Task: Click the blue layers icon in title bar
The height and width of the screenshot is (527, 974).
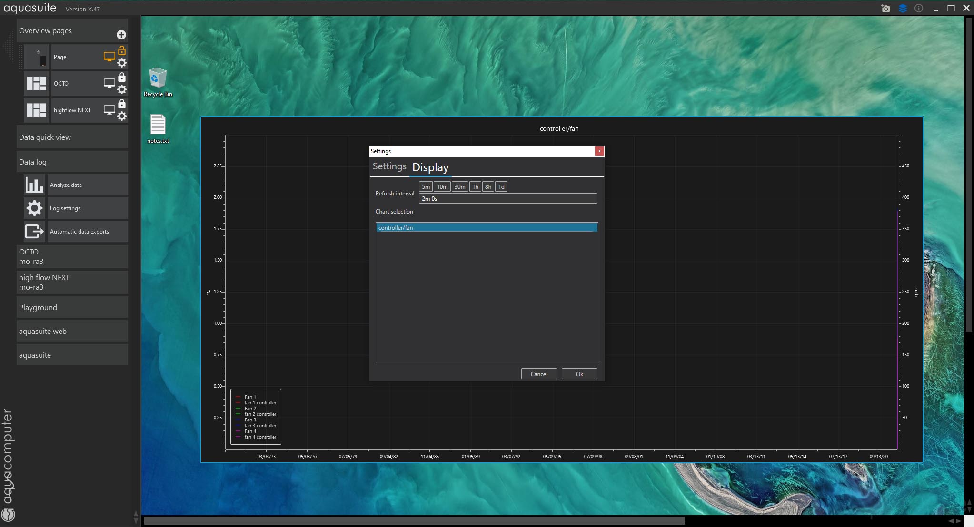Action: [x=903, y=8]
